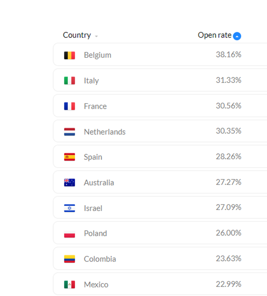Click the Italy flag icon

69,80
